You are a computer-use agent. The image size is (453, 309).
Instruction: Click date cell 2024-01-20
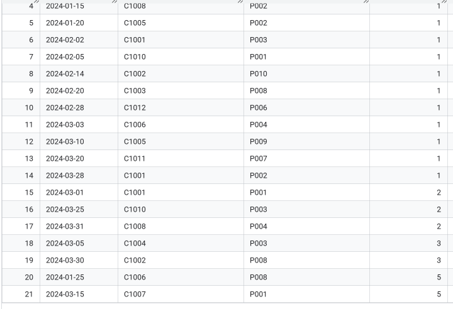tap(64, 23)
